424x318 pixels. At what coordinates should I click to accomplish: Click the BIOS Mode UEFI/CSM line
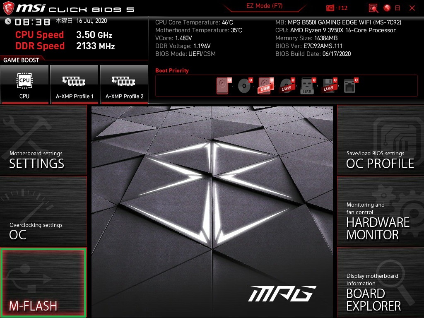[185, 54]
